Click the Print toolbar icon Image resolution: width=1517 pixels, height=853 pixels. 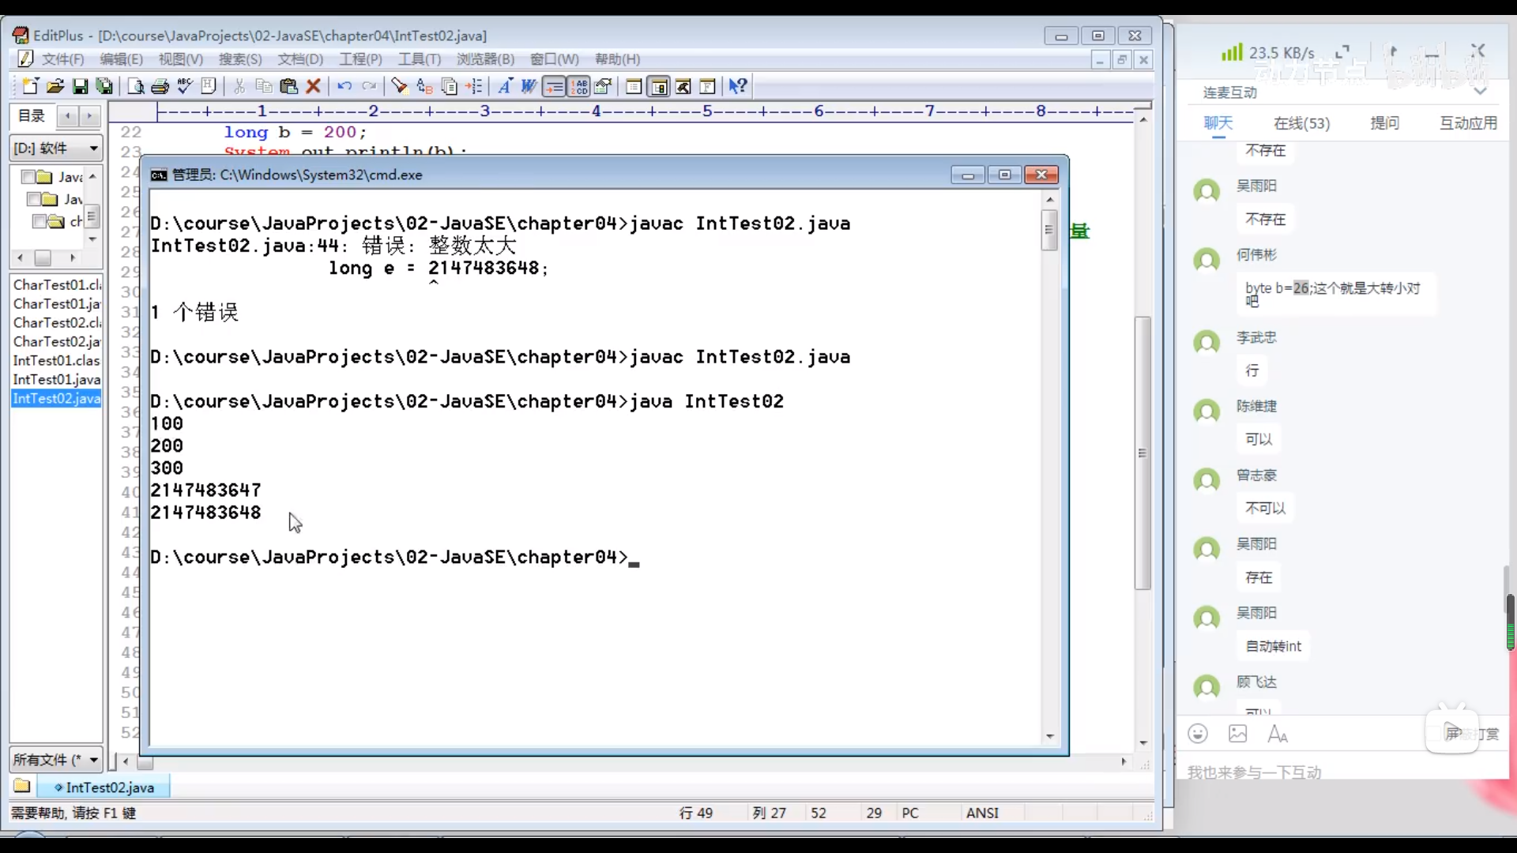point(160,86)
